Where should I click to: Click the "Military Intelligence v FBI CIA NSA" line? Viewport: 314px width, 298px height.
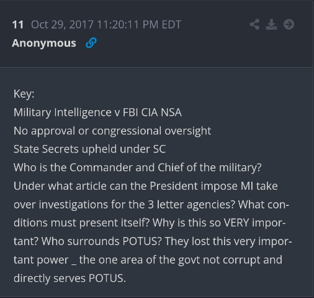(97, 113)
